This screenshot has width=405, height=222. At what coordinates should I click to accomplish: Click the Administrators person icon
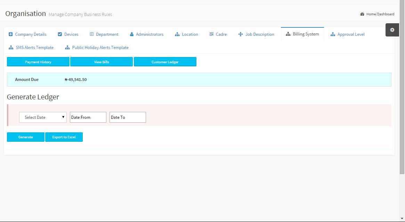[132, 34]
